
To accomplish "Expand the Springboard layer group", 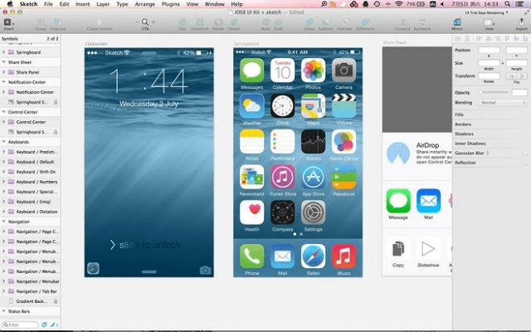I will [x=3, y=52].
